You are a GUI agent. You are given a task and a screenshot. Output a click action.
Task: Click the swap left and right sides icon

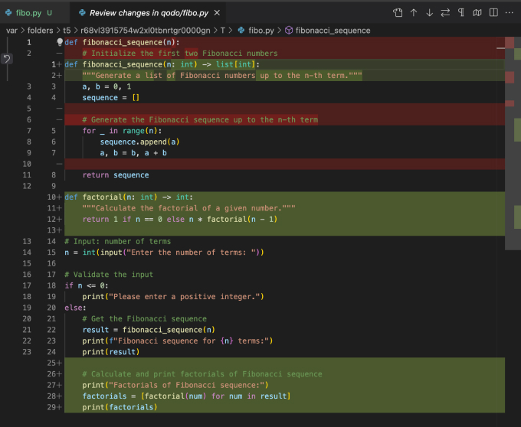[445, 13]
